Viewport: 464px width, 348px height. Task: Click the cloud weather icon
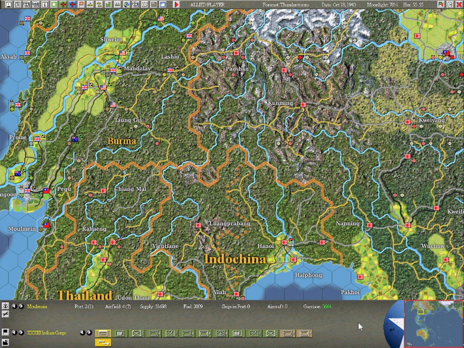163,4
